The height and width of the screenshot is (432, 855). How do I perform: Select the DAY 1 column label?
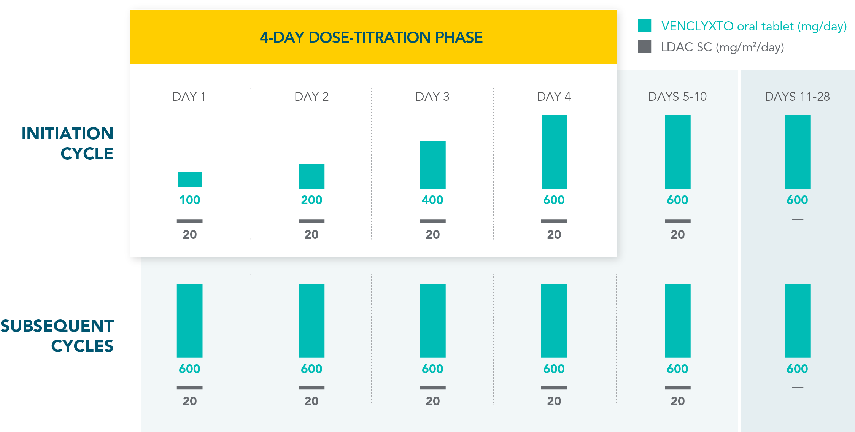pyautogui.click(x=189, y=97)
